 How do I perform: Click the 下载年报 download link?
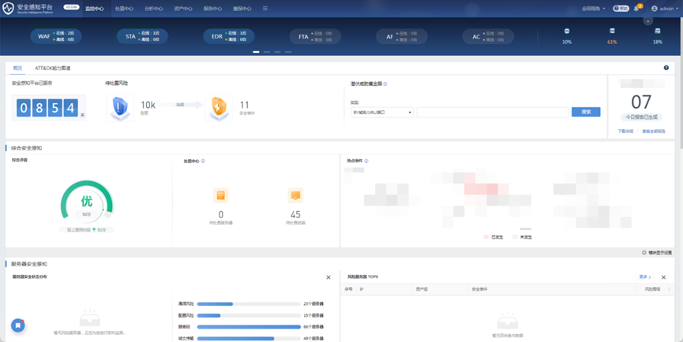pyautogui.click(x=625, y=132)
